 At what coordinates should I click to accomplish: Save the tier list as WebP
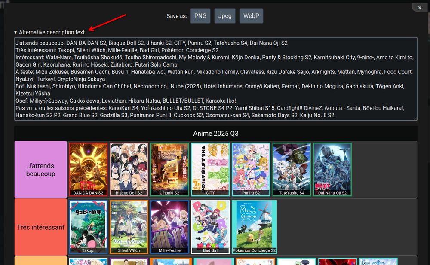[x=251, y=16]
